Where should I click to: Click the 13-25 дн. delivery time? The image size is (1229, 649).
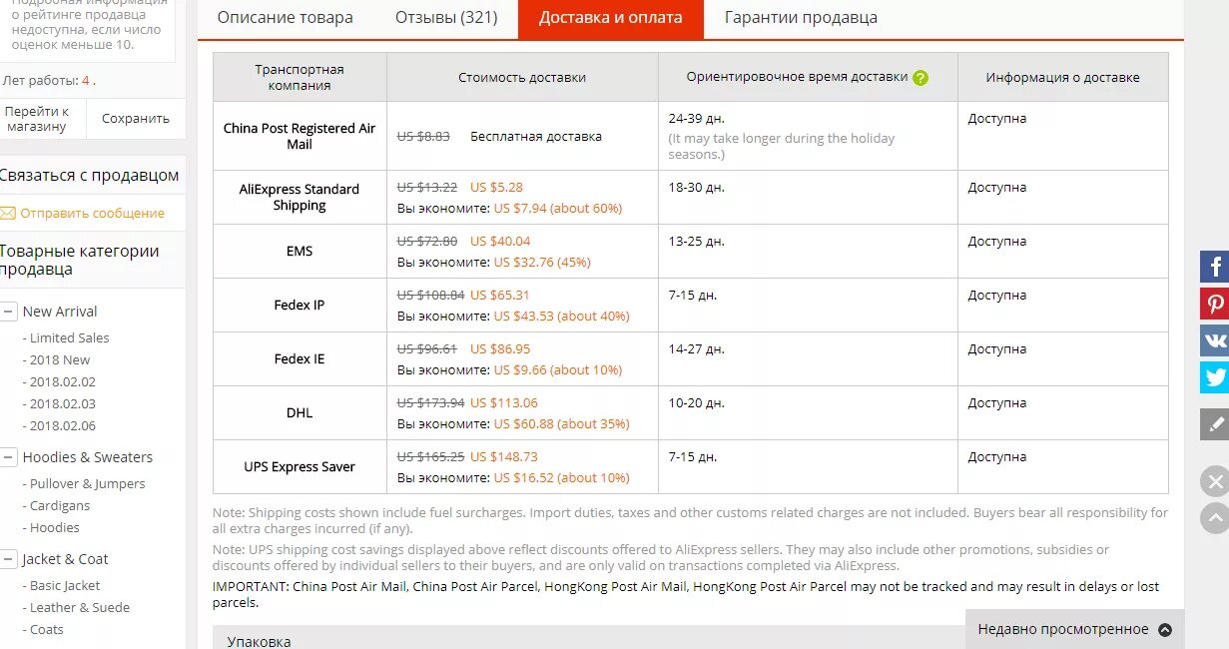(x=697, y=241)
